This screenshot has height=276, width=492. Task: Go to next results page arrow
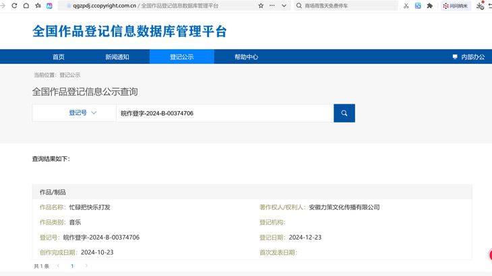click(86, 266)
